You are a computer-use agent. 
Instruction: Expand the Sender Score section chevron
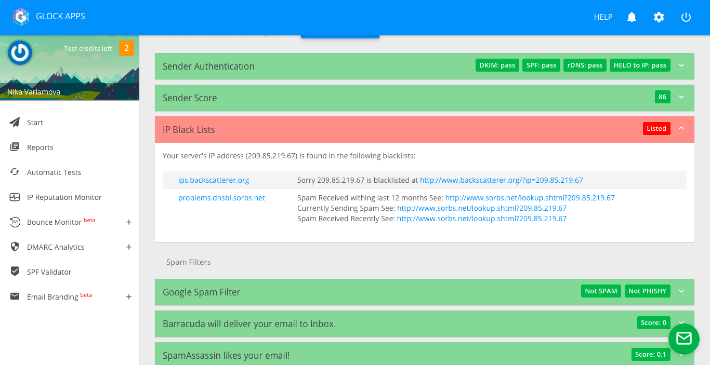(681, 97)
